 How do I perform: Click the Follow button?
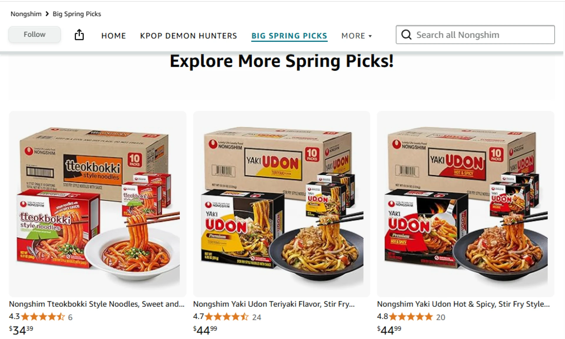click(x=34, y=34)
